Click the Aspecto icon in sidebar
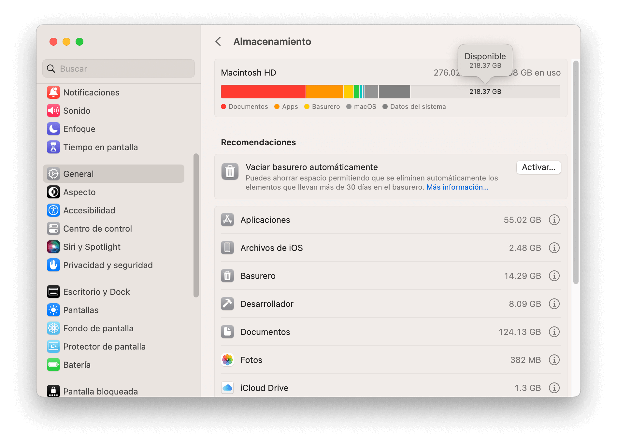 53,192
